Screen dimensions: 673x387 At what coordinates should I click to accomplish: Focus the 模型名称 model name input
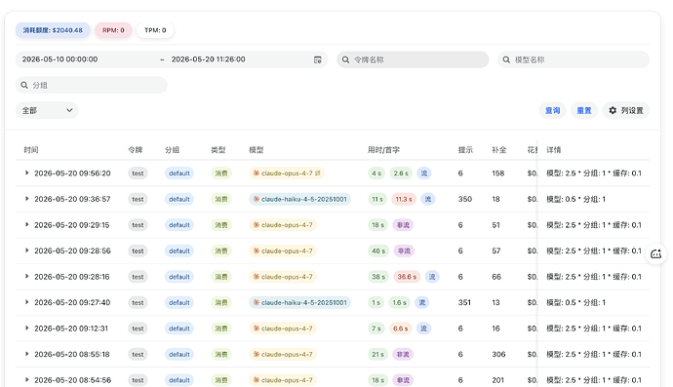pos(574,59)
